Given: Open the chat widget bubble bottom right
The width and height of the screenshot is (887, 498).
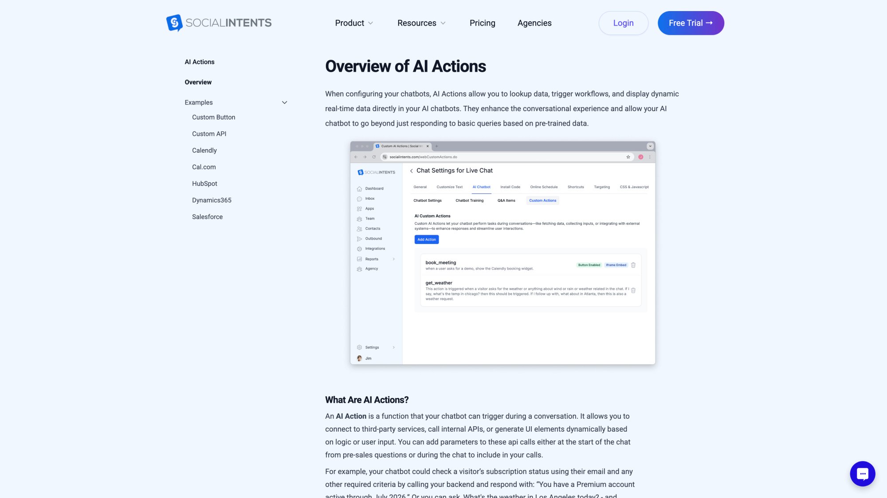Looking at the screenshot, I should click(862, 473).
